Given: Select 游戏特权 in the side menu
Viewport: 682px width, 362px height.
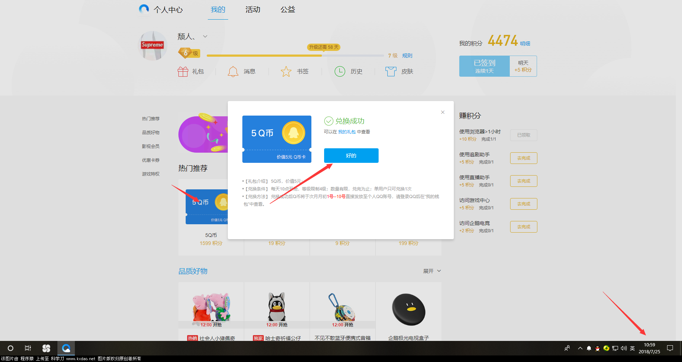Looking at the screenshot, I should (x=151, y=174).
